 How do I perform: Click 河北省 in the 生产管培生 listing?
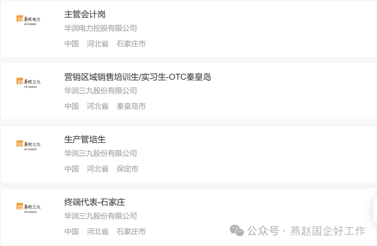(x=97, y=169)
